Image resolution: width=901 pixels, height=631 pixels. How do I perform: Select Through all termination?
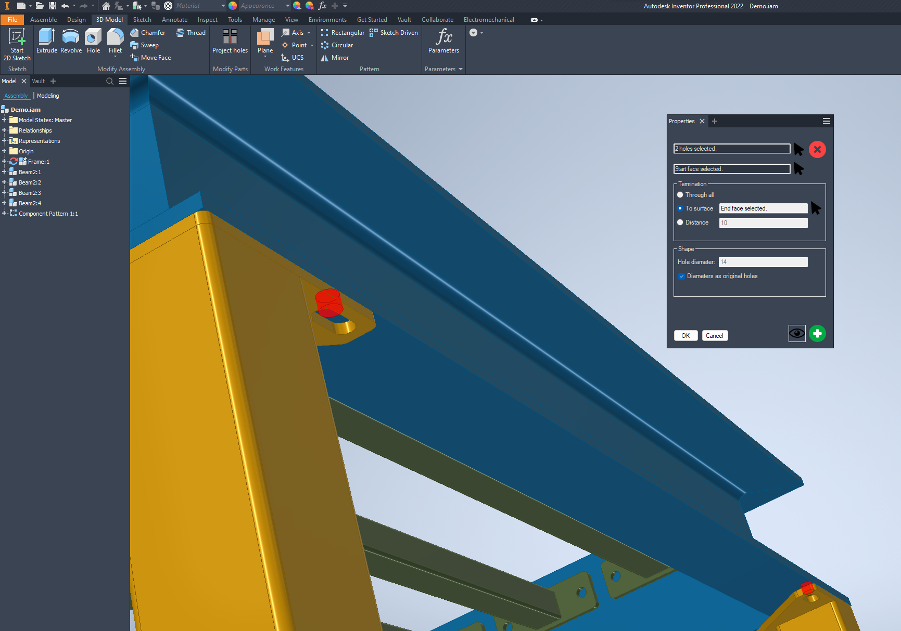point(680,195)
